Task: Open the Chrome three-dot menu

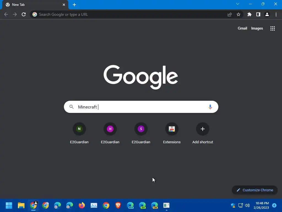Action: pyautogui.click(x=276, y=14)
